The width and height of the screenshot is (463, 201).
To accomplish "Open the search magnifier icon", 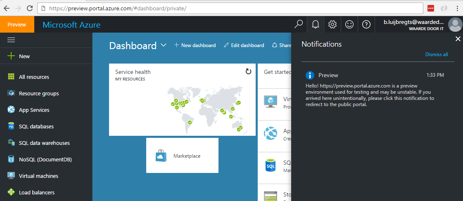I will (x=299, y=24).
